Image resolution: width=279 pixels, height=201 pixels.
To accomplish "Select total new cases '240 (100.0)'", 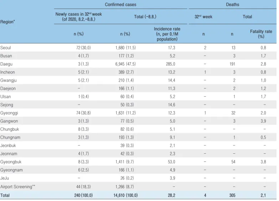I will (83, 196).
